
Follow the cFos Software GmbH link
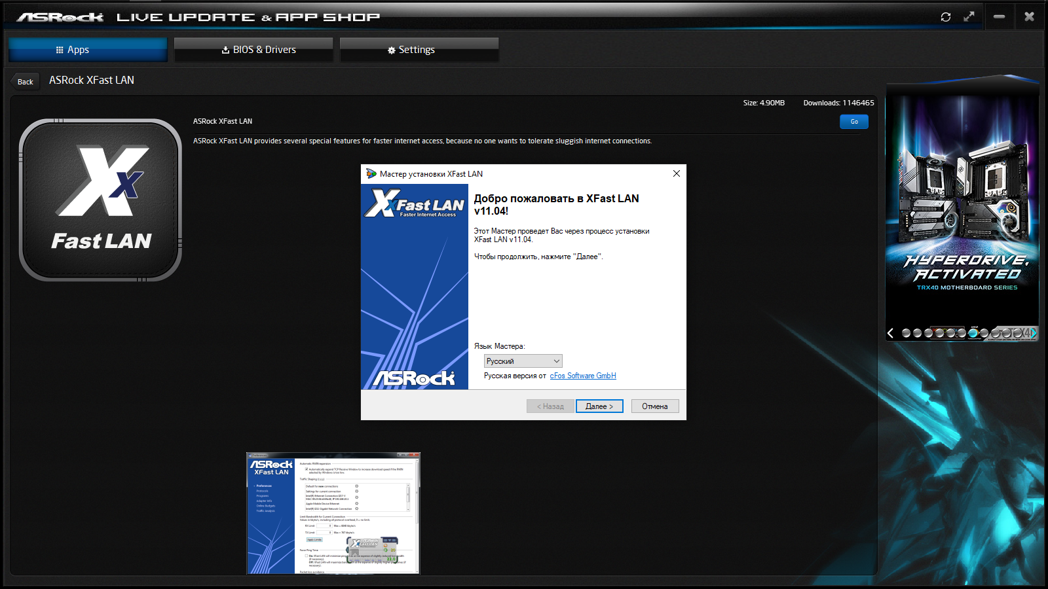coord(583,376)
